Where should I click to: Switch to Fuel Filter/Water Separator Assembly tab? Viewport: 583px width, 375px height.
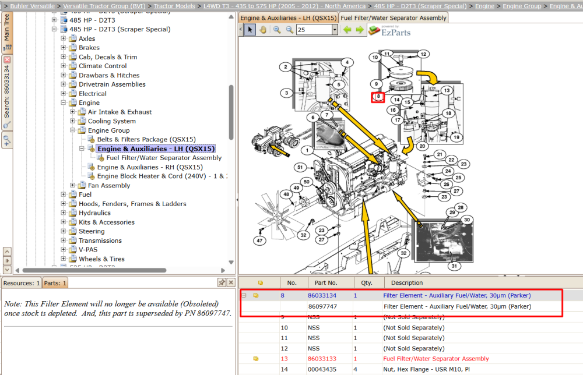point(394,18)
